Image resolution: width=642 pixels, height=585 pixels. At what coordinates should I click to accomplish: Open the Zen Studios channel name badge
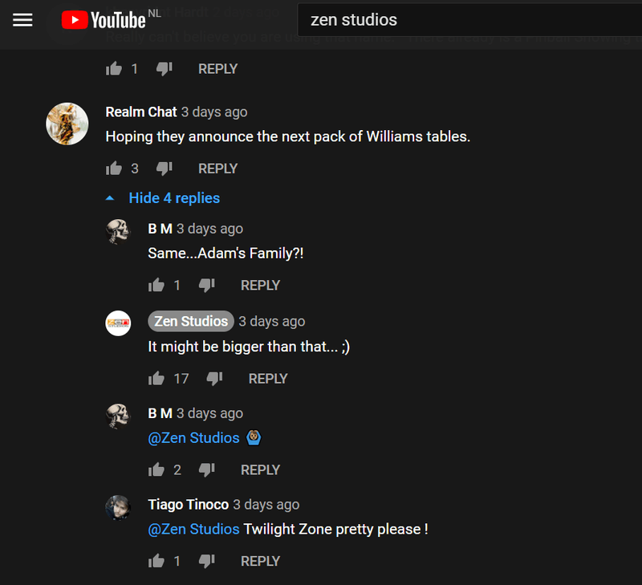point(191,321)
